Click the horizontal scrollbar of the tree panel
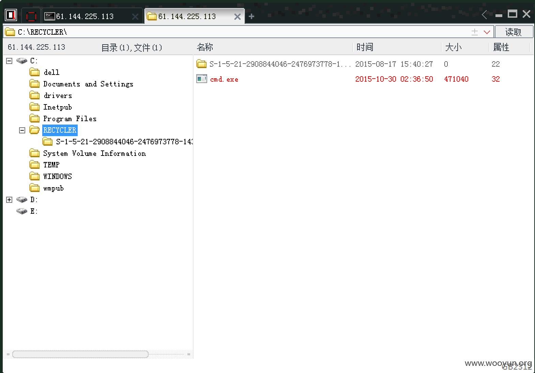The height and width of the screenshot is (373, 535). coord(80,354)
